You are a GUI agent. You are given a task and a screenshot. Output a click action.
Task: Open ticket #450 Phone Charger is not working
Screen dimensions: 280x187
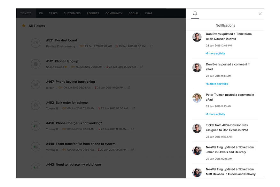(x=74, y=123)
